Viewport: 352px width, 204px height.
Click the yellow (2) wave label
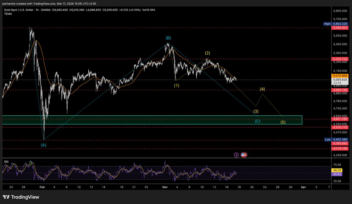tap(207, 53)
